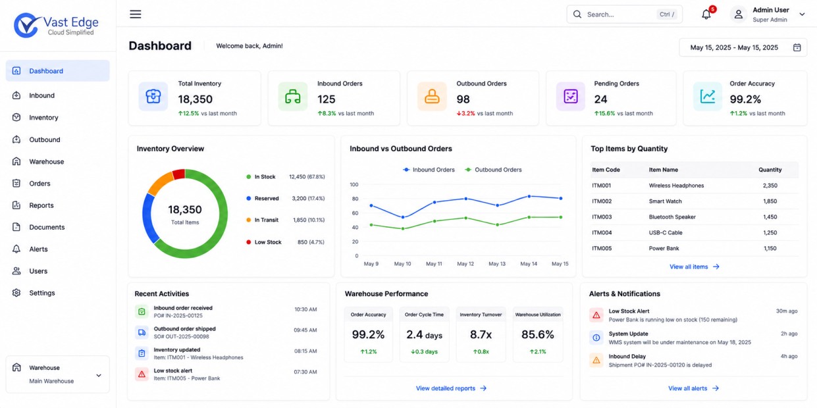
Task: Click the Order Cycle Time performance card
Action: 424,334
